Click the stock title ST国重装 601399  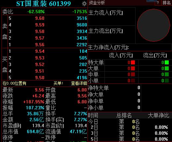(43, 4)
